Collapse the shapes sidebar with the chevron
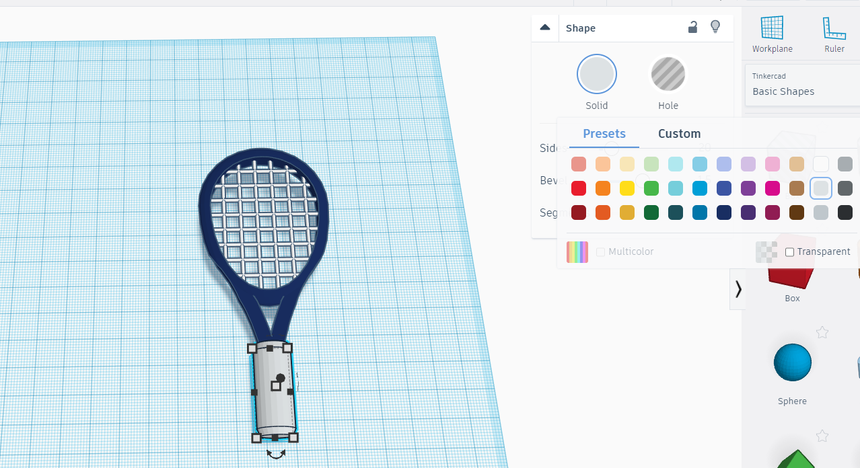Viewport: 860px width, 468px height. click(x=738, y=289)
